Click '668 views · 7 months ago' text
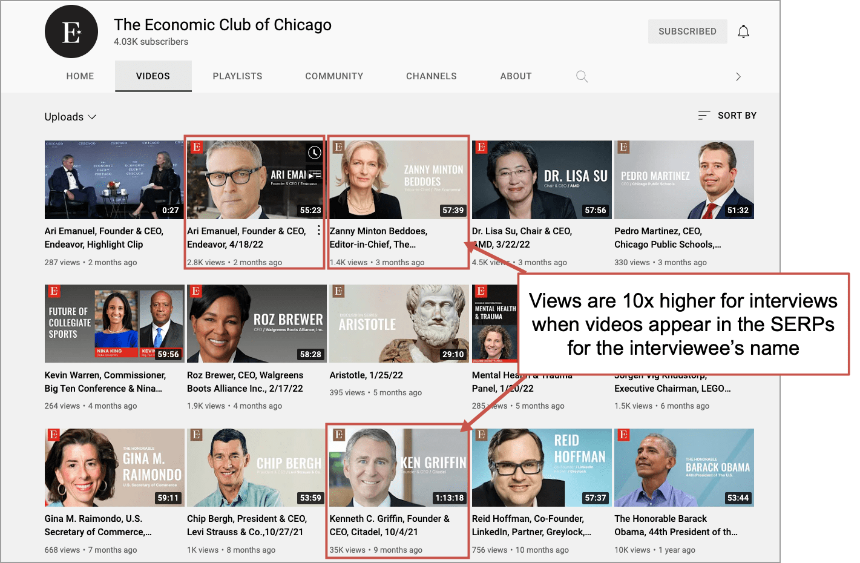Screen dimensions: 860x563 click(91, 550)
